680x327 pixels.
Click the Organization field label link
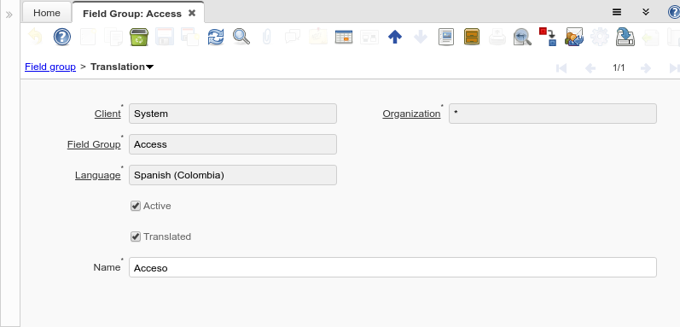[x=411, y=114]
